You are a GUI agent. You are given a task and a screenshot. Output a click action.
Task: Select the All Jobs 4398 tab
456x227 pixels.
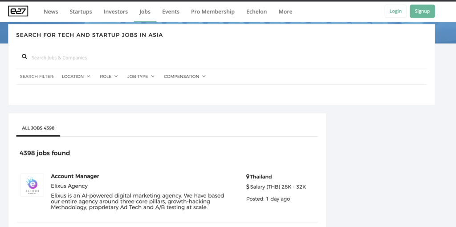click(x=38, y=128)
